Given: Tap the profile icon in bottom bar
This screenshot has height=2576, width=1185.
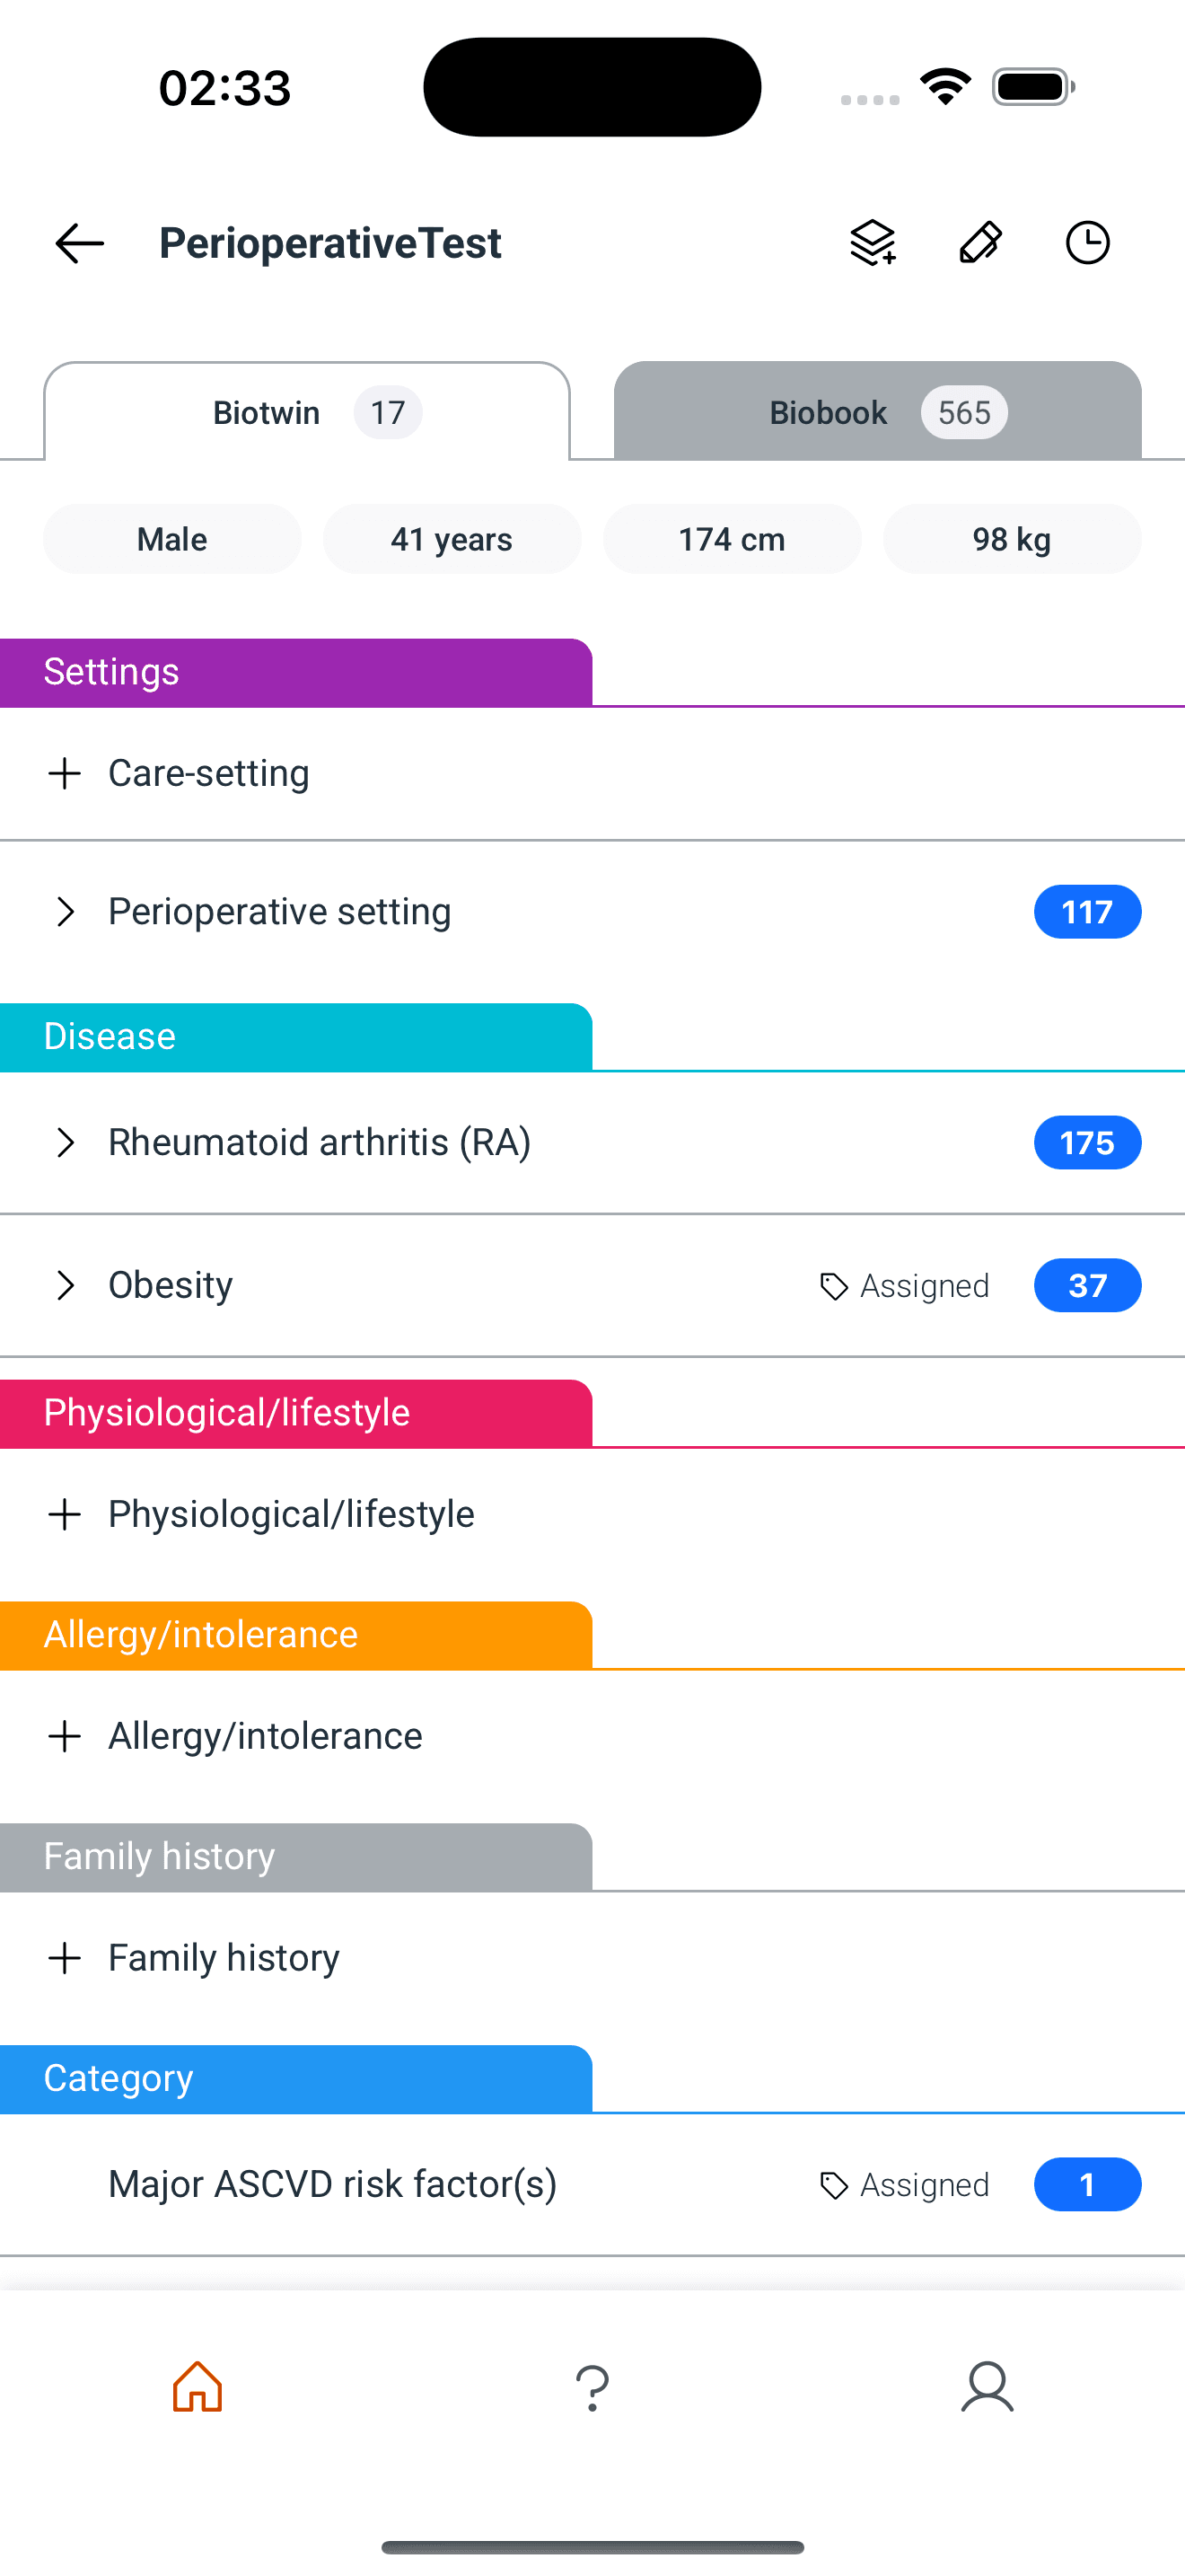Looking at the screenshot, I should pyautogui.click(x=987, y=2387).
